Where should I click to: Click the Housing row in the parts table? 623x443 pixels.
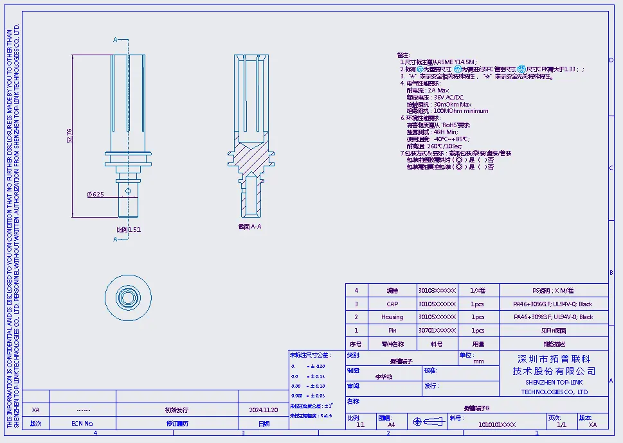(392, 317)
